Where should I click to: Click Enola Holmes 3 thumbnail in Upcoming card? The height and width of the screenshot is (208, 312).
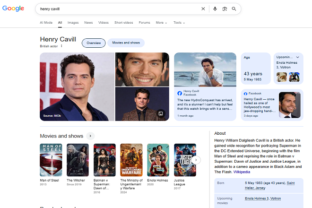[x=282, y=77]
